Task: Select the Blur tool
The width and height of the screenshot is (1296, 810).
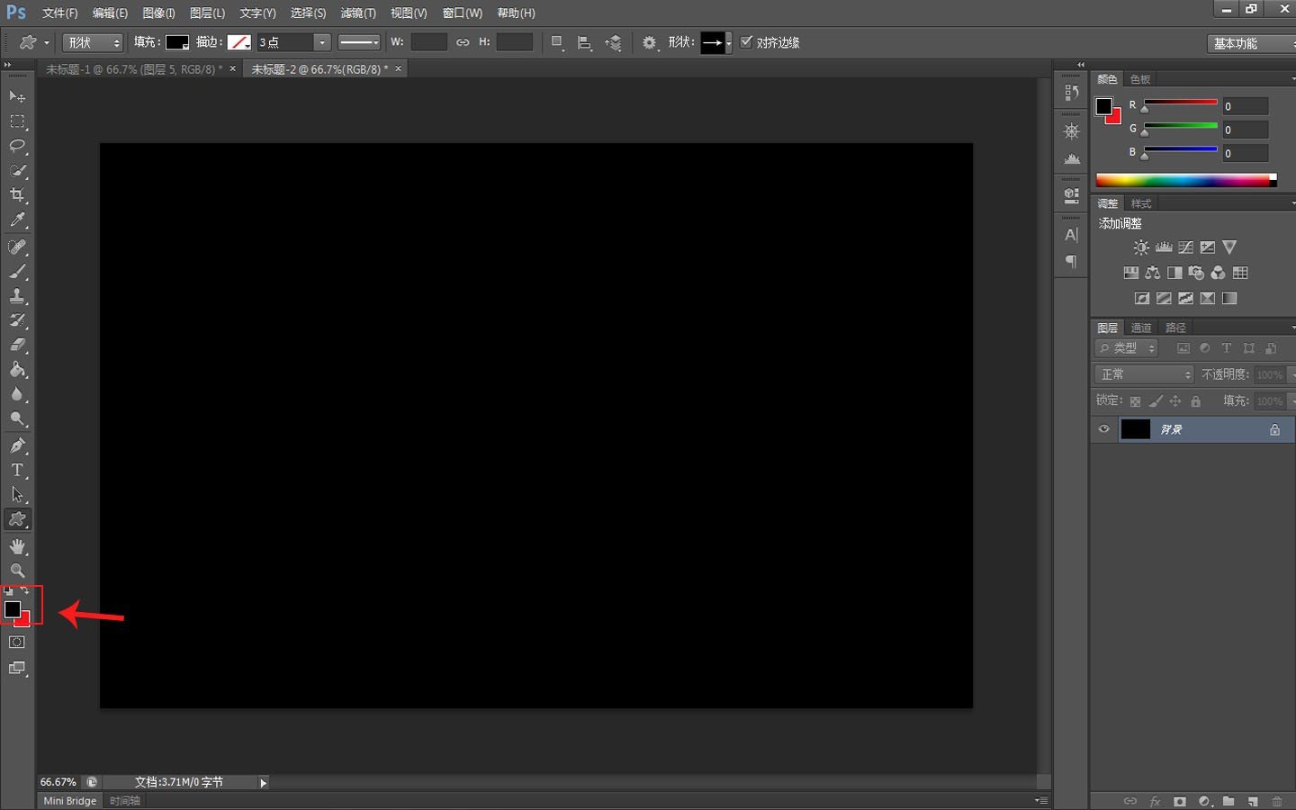Action: pyautogui.click(x=17, y=394)
